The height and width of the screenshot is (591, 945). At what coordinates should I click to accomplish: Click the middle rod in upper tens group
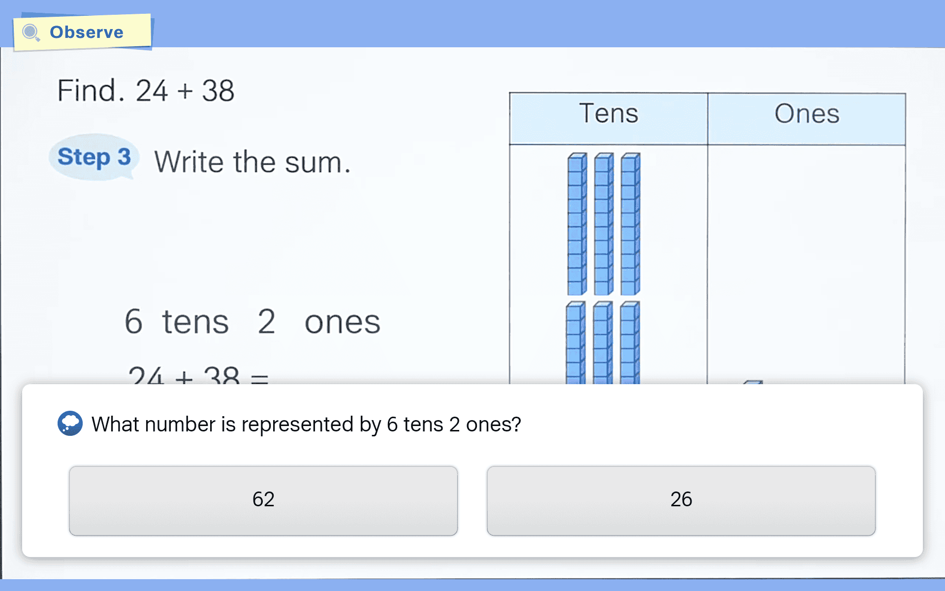coord(603,224)
